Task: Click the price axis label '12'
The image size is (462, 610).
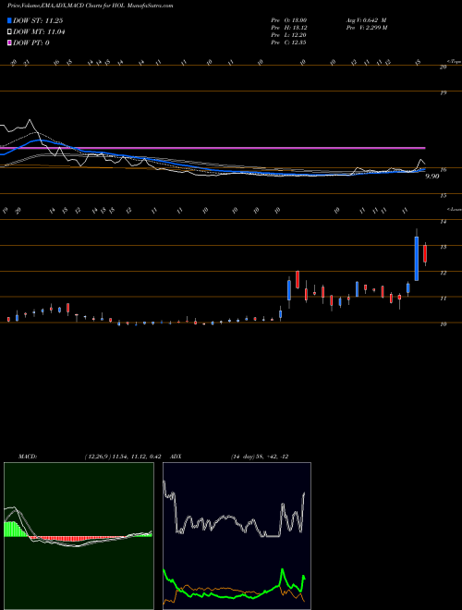Action: tap(443, 273)
